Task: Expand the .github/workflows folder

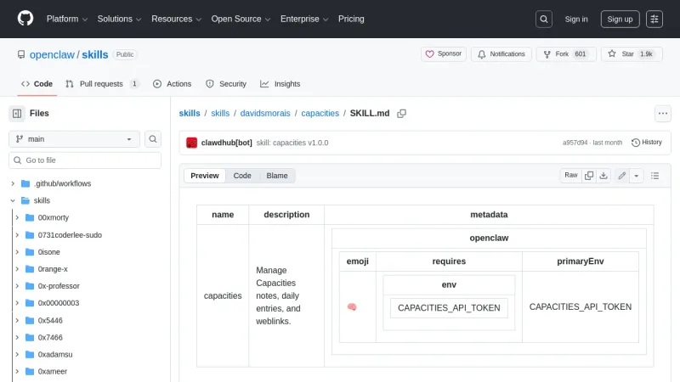Action: pos(13,183)
